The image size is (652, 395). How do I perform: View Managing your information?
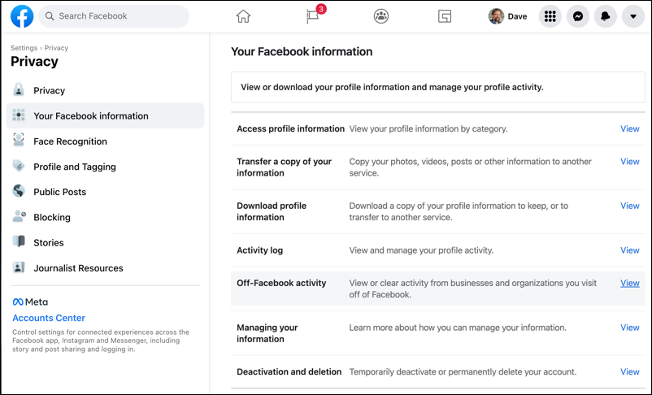629,328
